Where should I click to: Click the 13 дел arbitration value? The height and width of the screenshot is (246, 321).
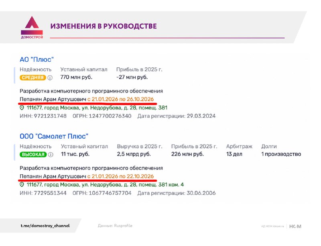[234, 154]
